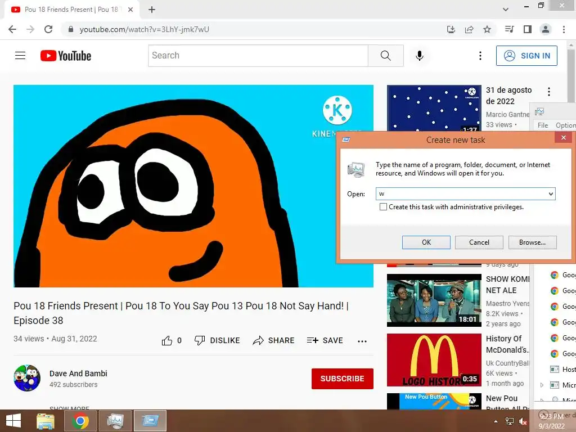Click the SIGN IN button
The image size is (576, 432).
click(526, 56)
